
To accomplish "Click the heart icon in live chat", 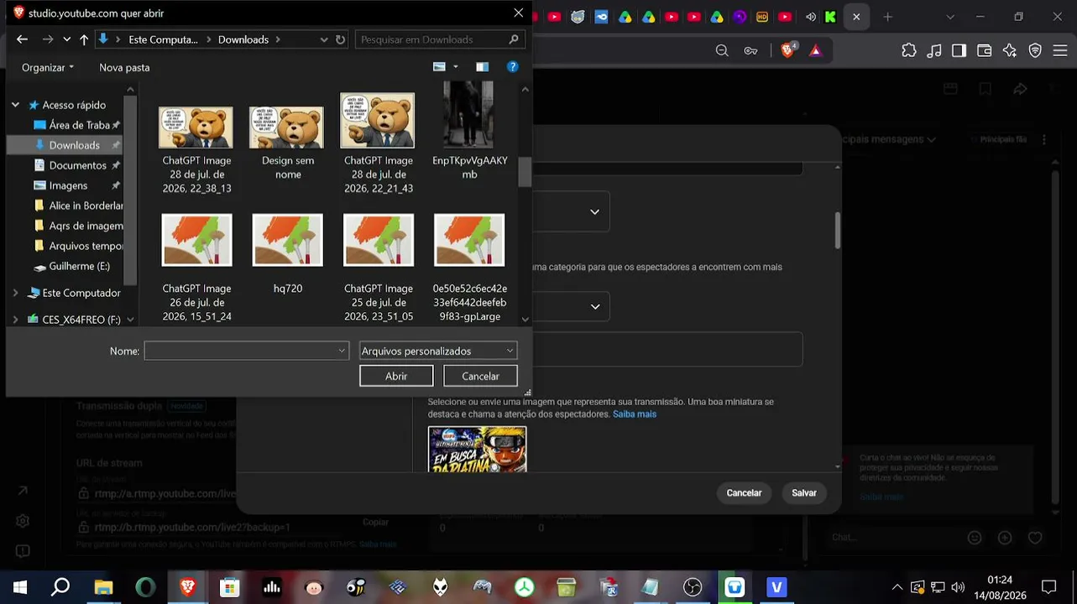I will point(1035,538).
